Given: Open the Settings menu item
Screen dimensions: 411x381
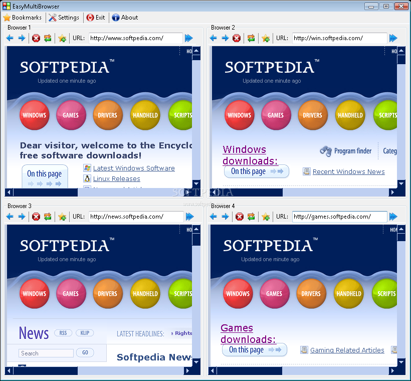Looking at the screenshot, I should point(64,18).
